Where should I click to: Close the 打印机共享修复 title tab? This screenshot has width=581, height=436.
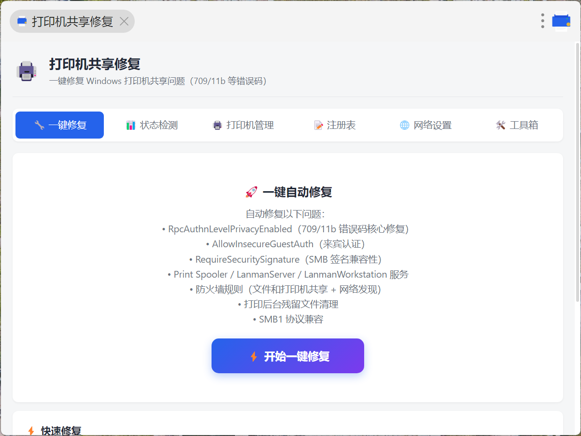coord(124,21)
